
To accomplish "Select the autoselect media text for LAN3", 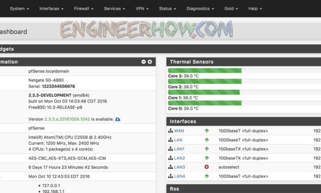I will pyautogui.click(x=229, y=167).
